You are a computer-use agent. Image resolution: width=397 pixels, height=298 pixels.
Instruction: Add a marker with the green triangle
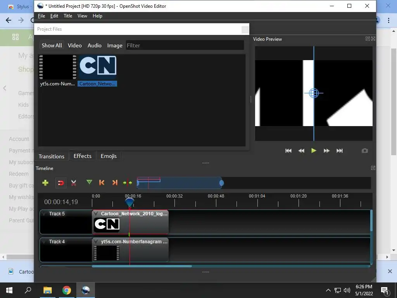(89, 182)
